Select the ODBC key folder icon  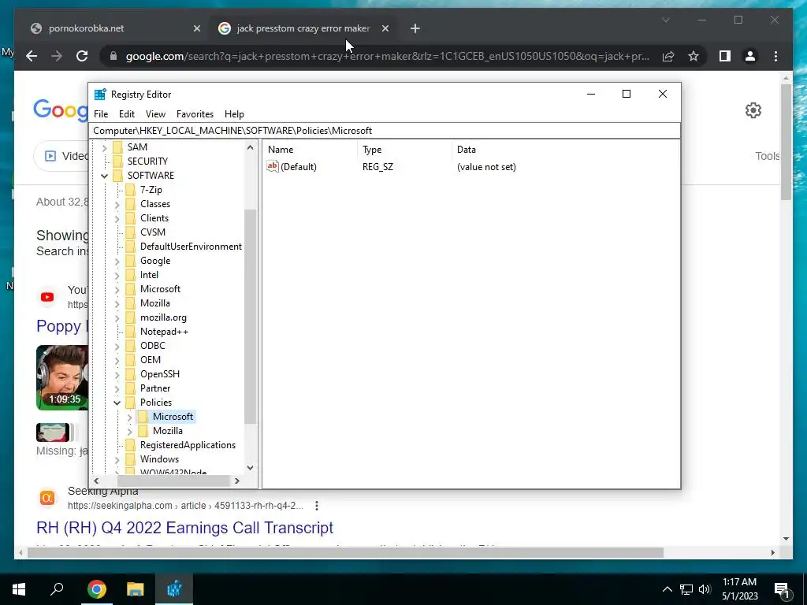(x=131, y=346)
